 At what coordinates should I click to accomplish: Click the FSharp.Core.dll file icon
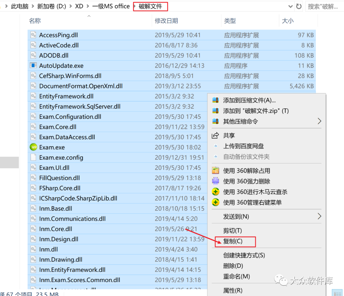click(x=33, y=188)
